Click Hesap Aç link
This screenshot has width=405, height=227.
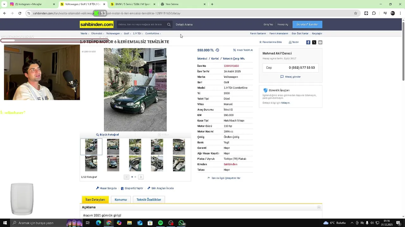tap(283, 24)
